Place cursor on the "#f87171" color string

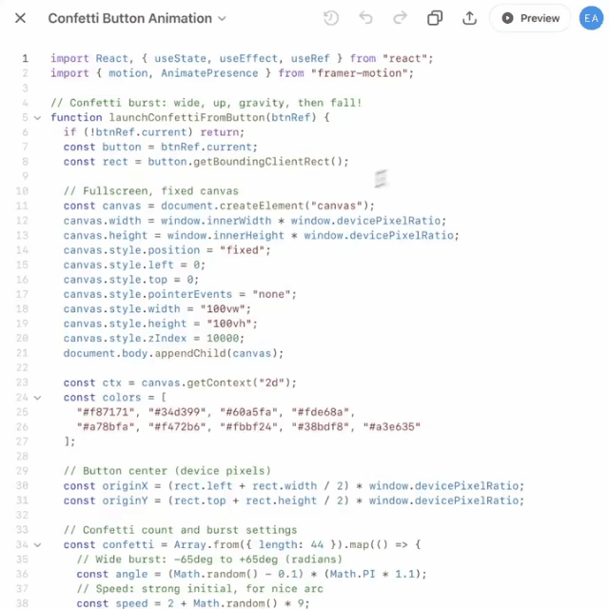(104, 412)
